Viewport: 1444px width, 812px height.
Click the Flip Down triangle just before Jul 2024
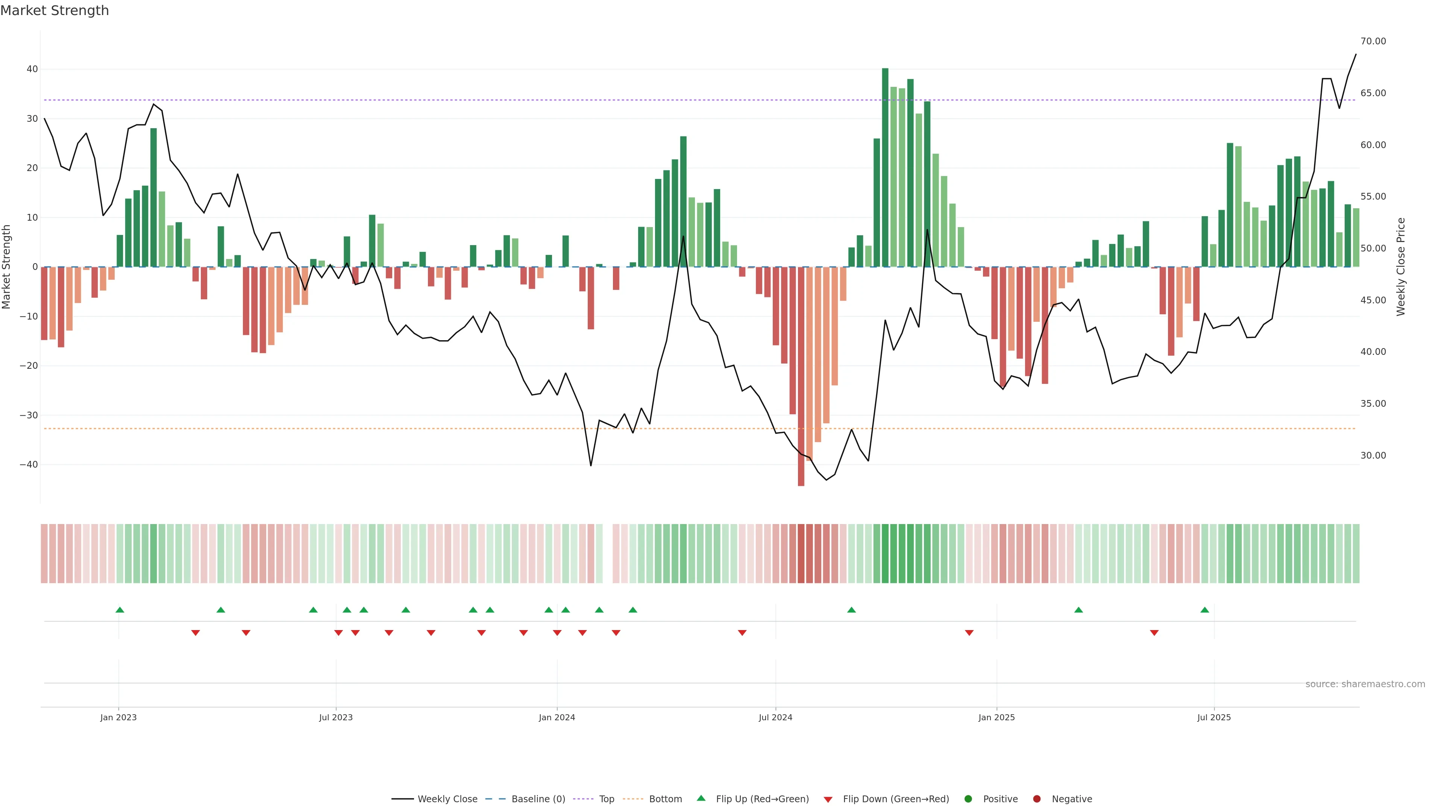click(742, 633)
